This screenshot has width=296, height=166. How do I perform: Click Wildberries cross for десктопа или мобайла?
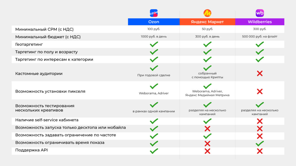pos(260,129)
